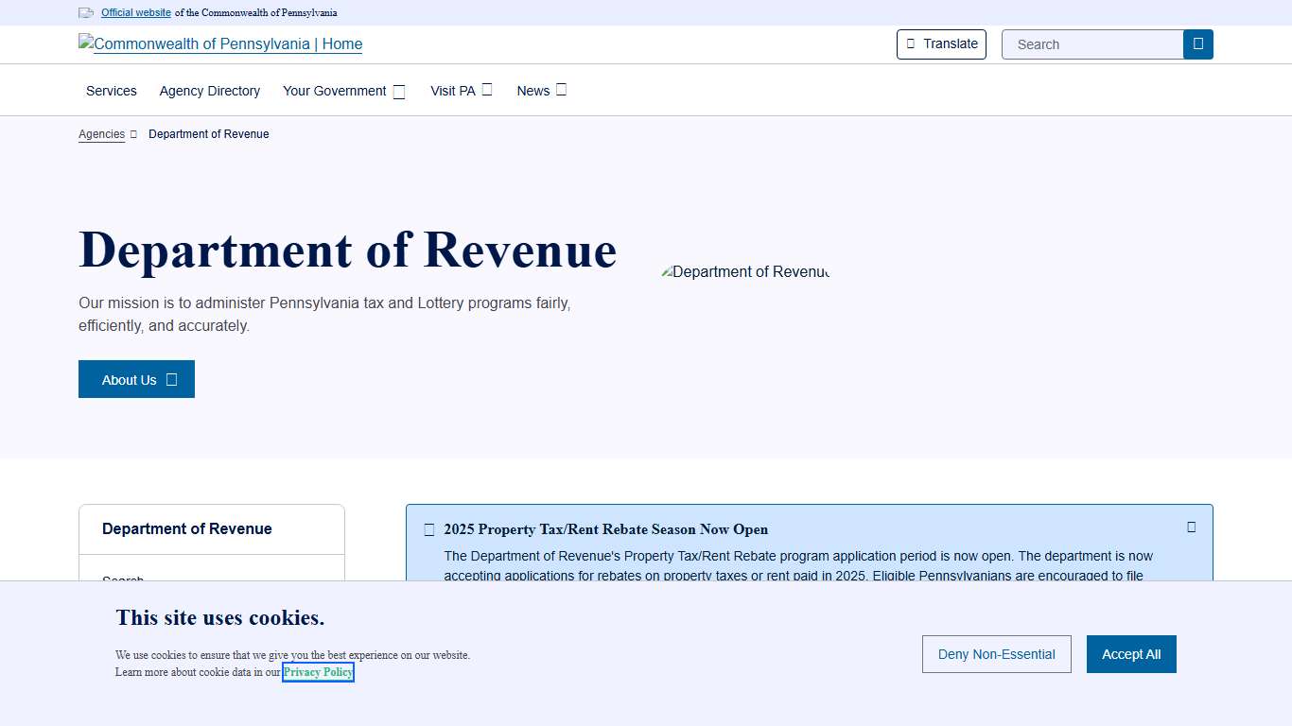Accept all cookies
The image size is (1292, 726).
pyautogui.click(x=1131, y=654)
